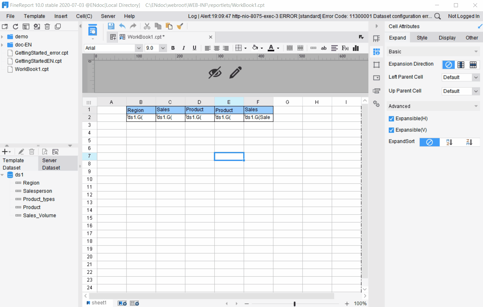The width and height of the screenshot is (483, 307).
Task: Open Floating Element side panel icon
Action: 376,65
